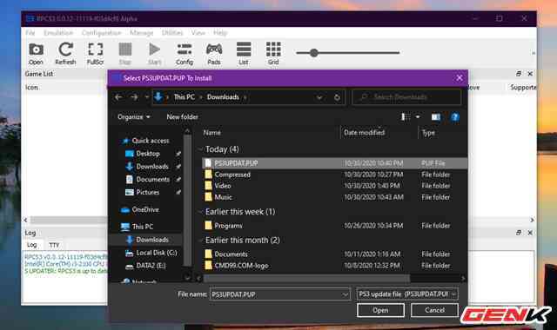The height and width of the screenshot is (330, 557).
Task: Click the Search Downloads field
Action: click(406, 96)
